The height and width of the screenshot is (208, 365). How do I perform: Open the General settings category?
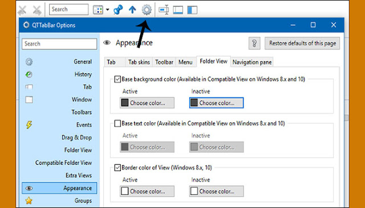[x=83, y=62]
